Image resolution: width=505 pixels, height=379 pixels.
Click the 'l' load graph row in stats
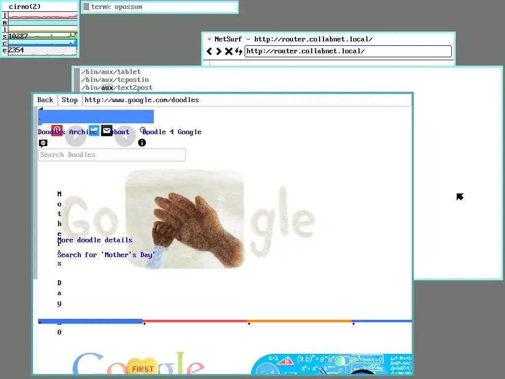[x=40, y=15]
